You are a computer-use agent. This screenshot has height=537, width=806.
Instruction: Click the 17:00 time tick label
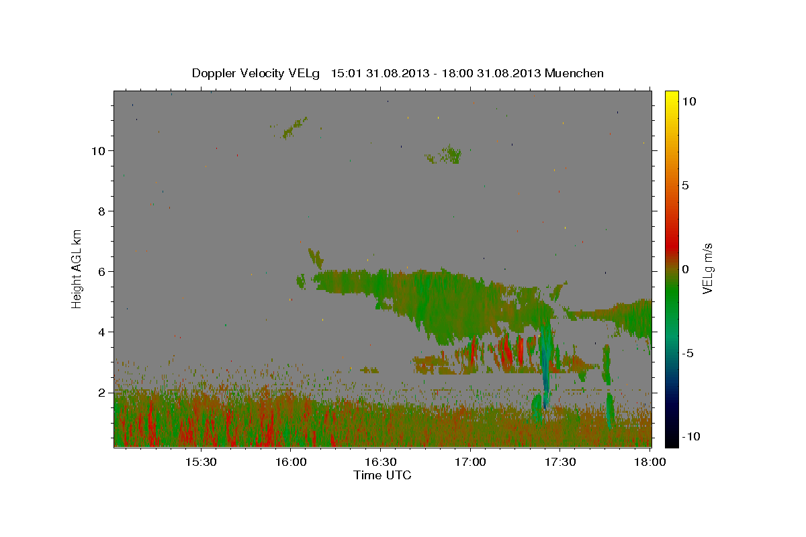pos(470,462)
